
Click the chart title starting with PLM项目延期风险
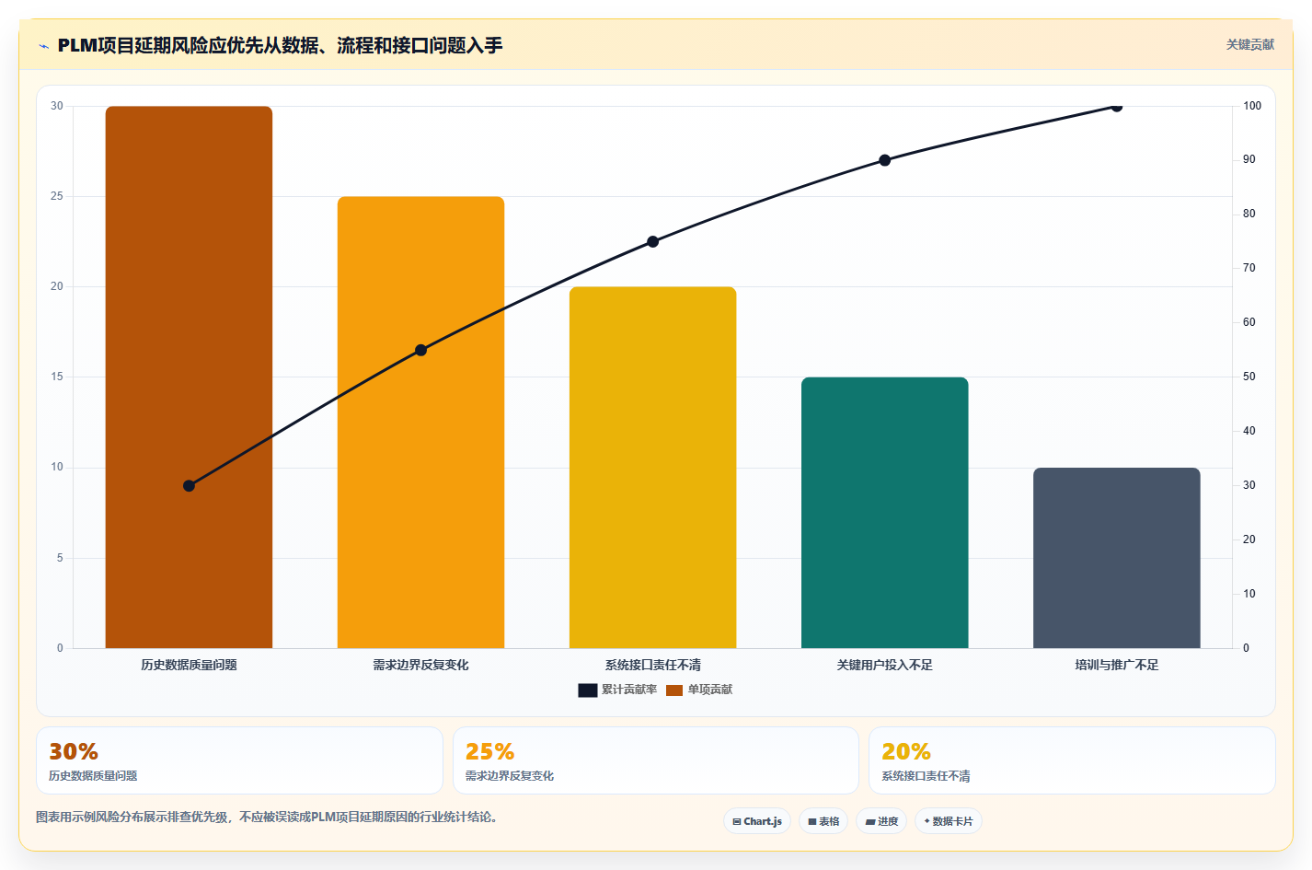pos(280,45)
